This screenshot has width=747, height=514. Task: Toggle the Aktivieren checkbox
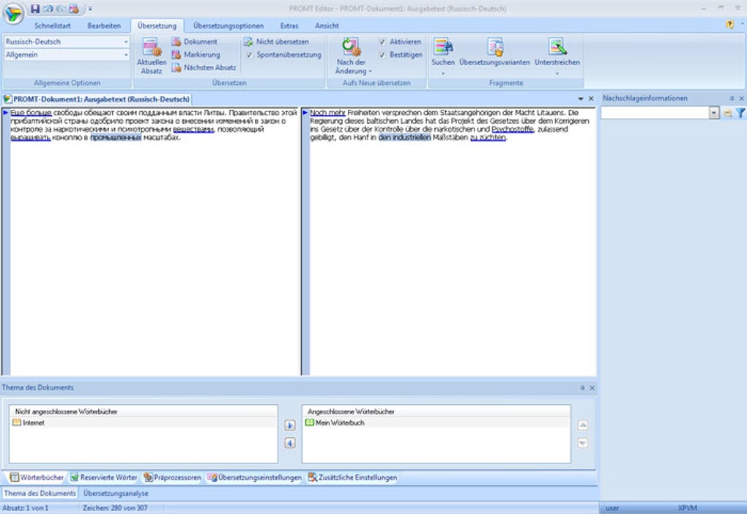382,42
